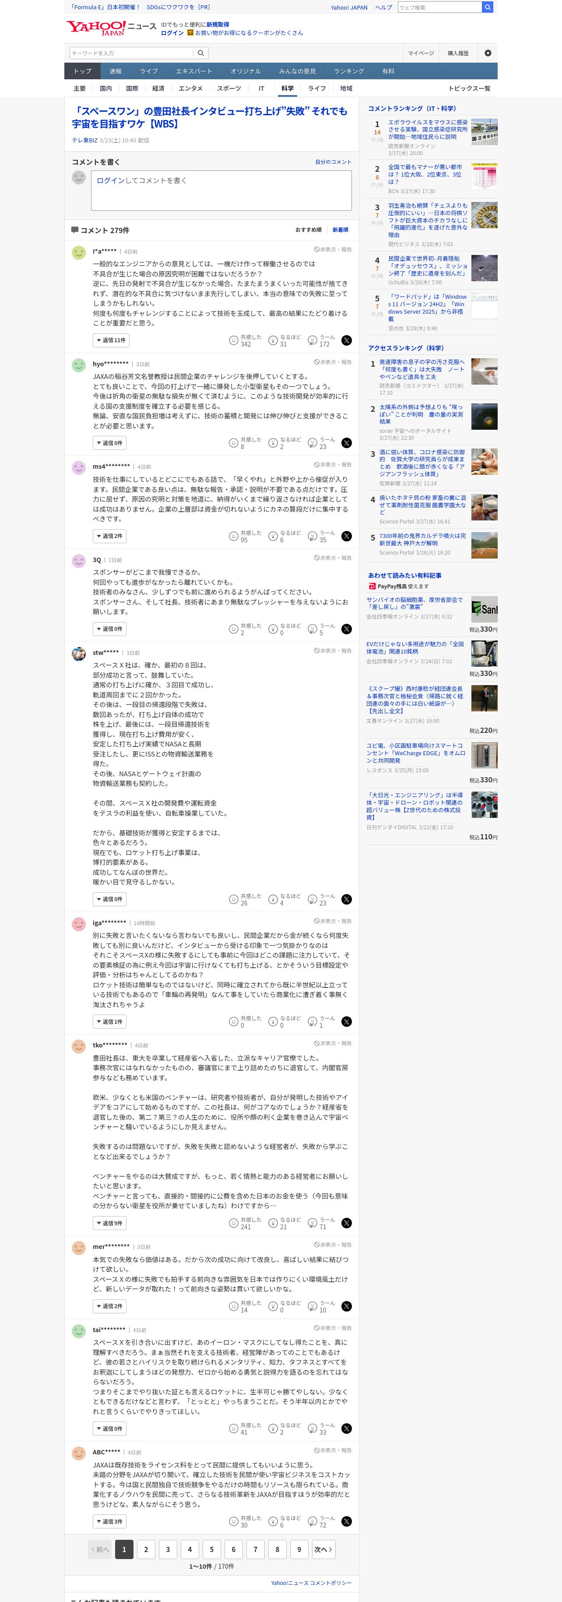Click 共感した icon on hyo******** comment
562x1602 pixels.
tap(234, 443)
